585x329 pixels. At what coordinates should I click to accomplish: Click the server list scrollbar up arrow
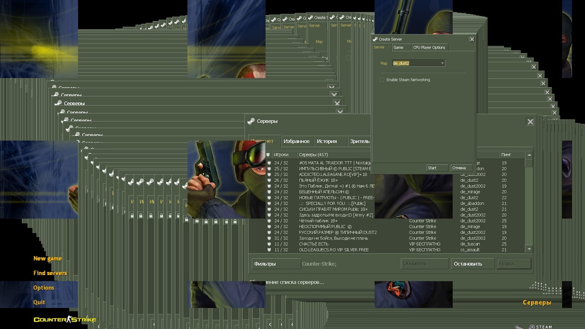[x=529, y=155]
